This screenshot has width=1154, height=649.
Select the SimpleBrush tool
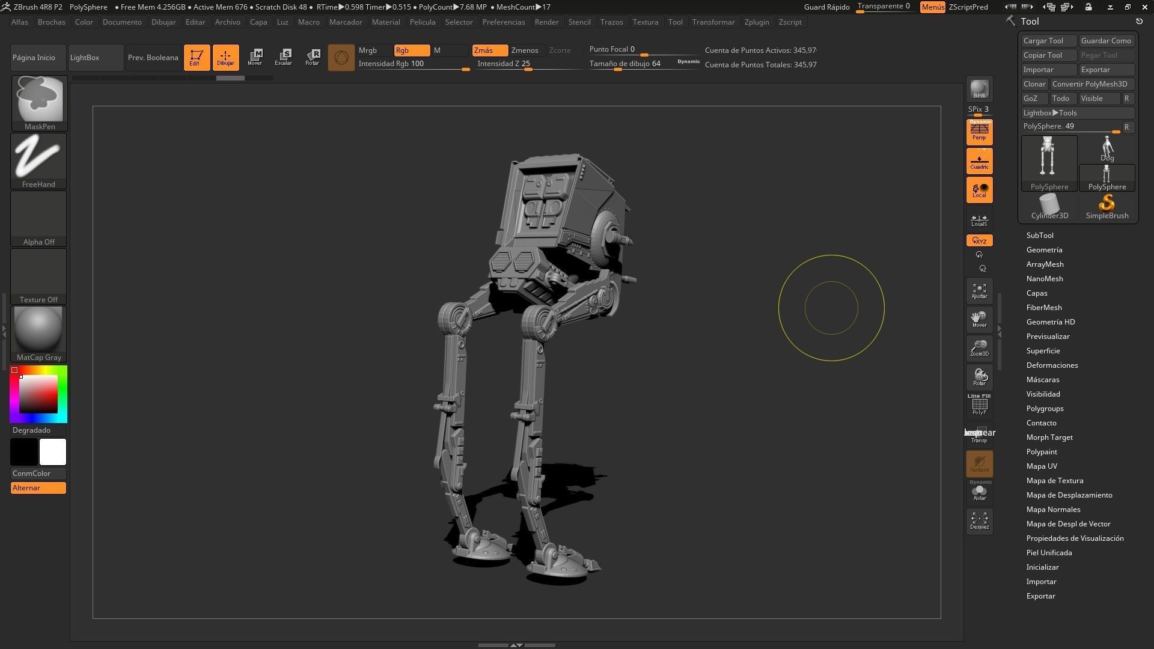tap(1107, 207)
